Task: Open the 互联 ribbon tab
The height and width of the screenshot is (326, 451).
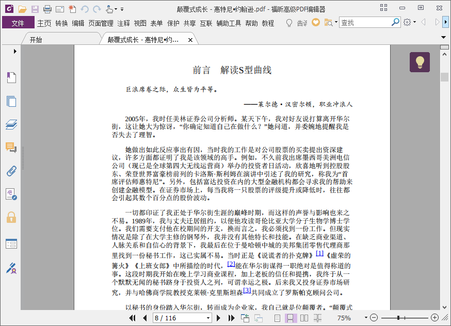Action: pos(206,23)
